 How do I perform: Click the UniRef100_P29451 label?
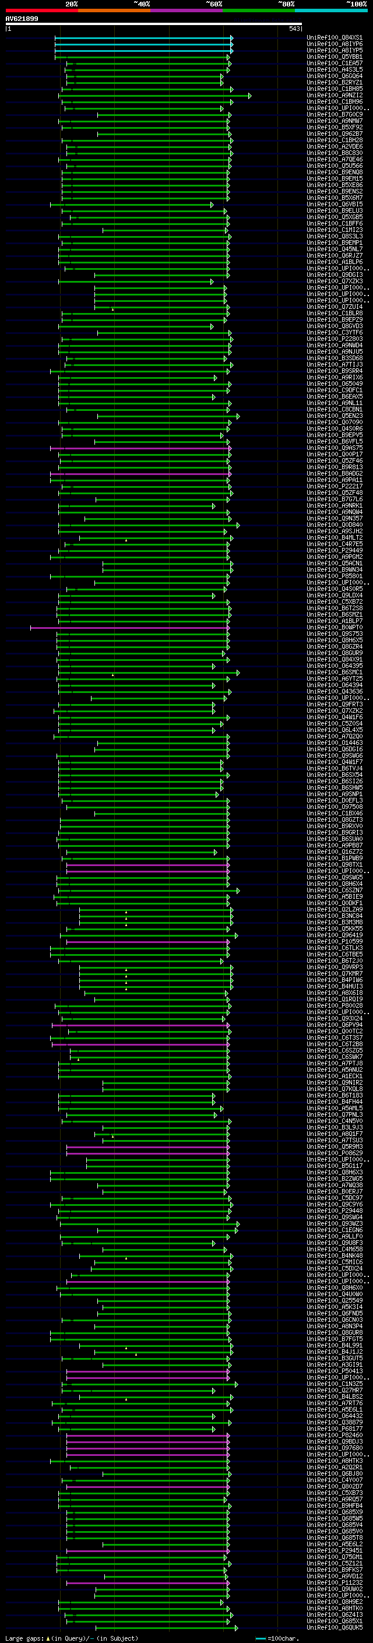coord(335,1550)
